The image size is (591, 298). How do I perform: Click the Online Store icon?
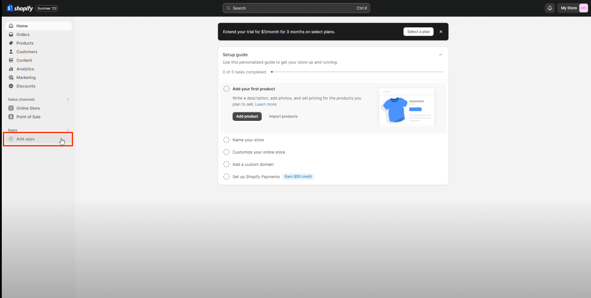pos(11,108)
